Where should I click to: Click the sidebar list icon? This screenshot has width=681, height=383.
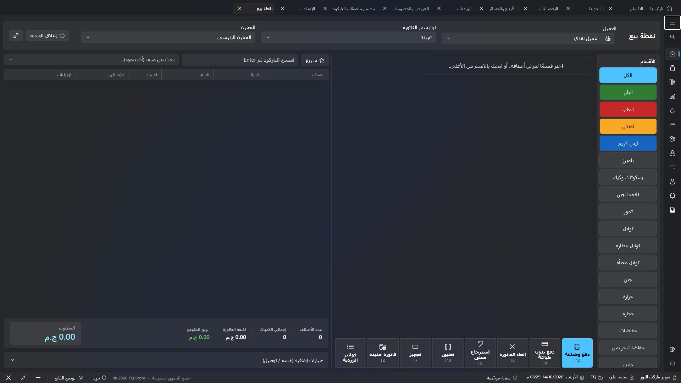(672, 125)
